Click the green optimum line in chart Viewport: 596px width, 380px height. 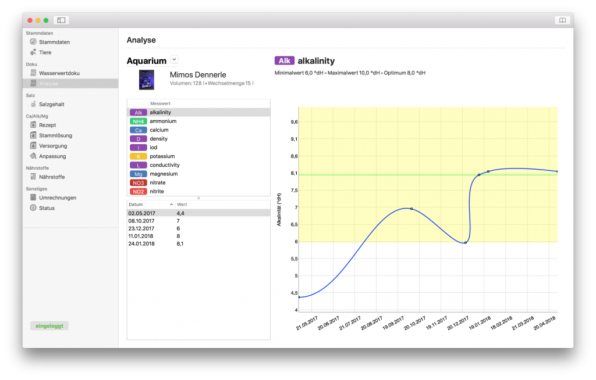click(428, 175)
